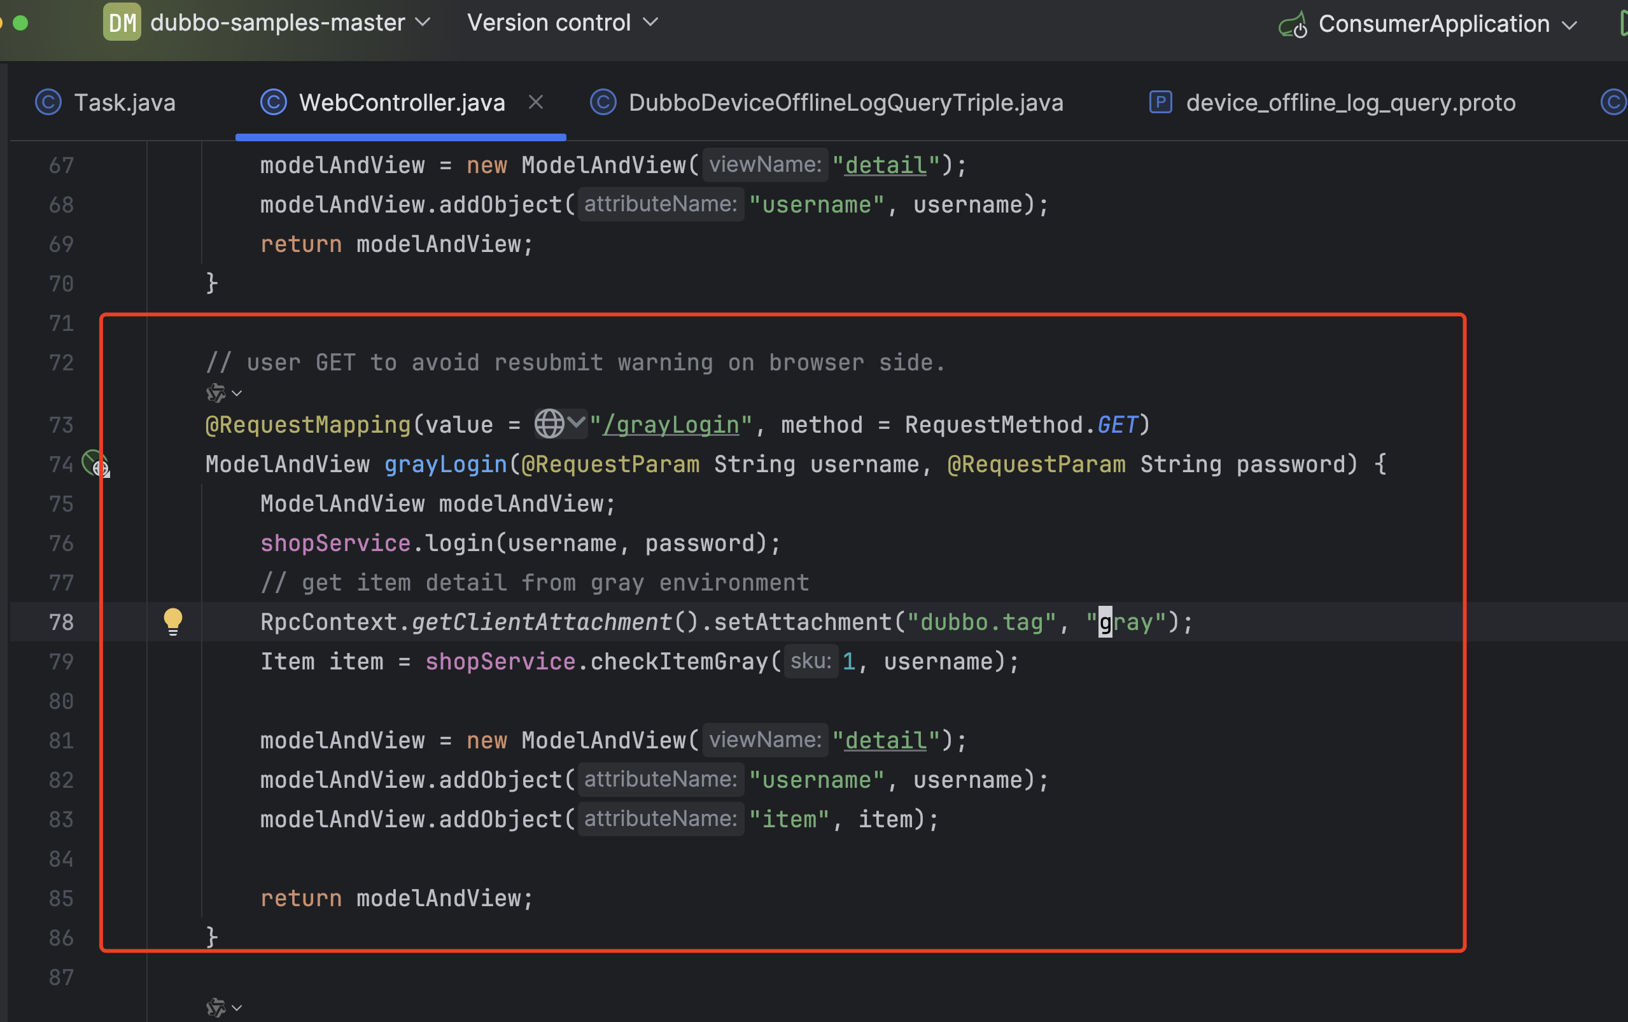Click the comment on line 72
Screen dimensions: 1628x1022
575,363
